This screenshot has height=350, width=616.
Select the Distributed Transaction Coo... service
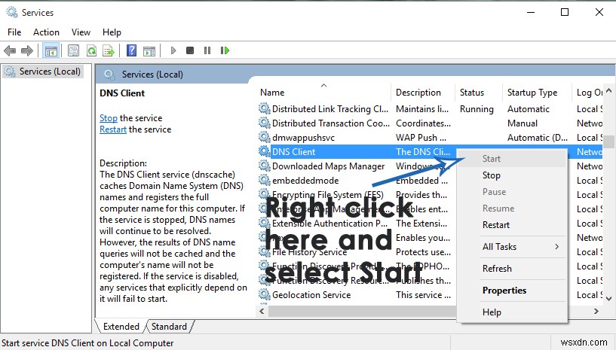(x=331, y=123)
